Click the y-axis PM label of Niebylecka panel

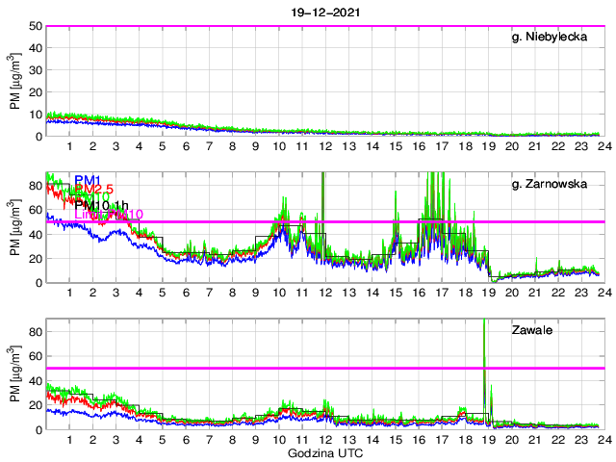click(15, 81)
